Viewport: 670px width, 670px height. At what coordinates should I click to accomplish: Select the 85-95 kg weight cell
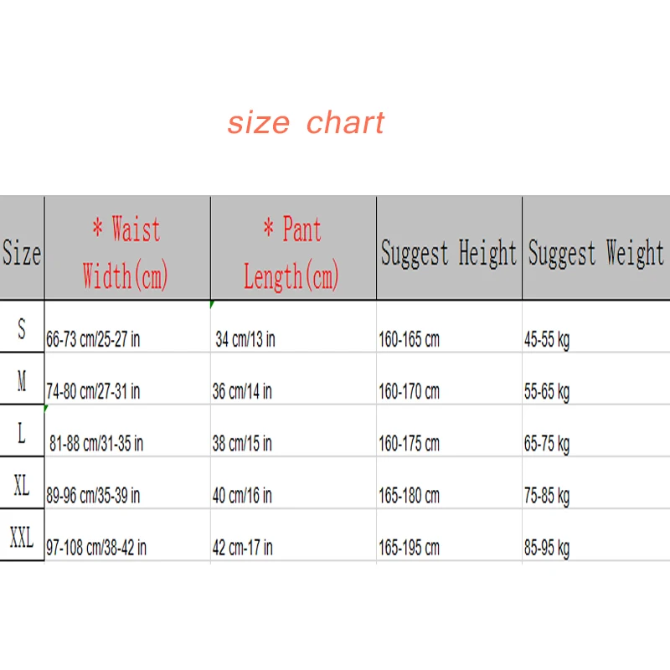pos(547,548)
